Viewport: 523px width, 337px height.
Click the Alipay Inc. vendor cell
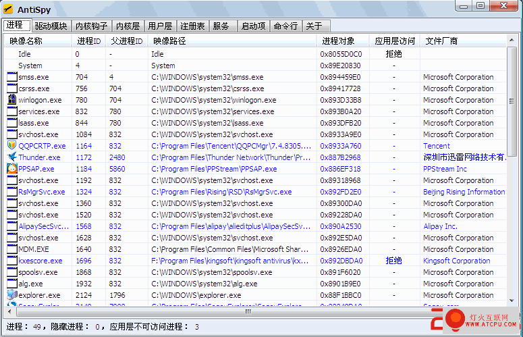(x=440, y=226)
